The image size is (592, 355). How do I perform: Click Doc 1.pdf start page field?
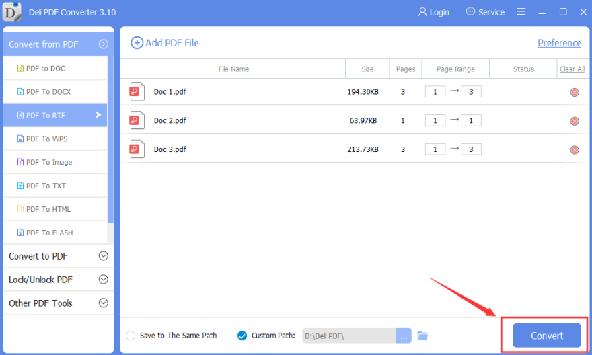435,91
